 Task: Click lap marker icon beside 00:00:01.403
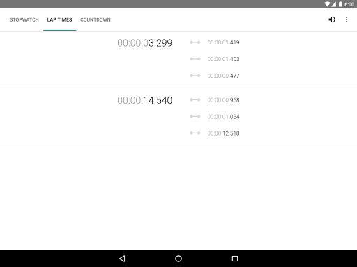(x=195, y=59)
